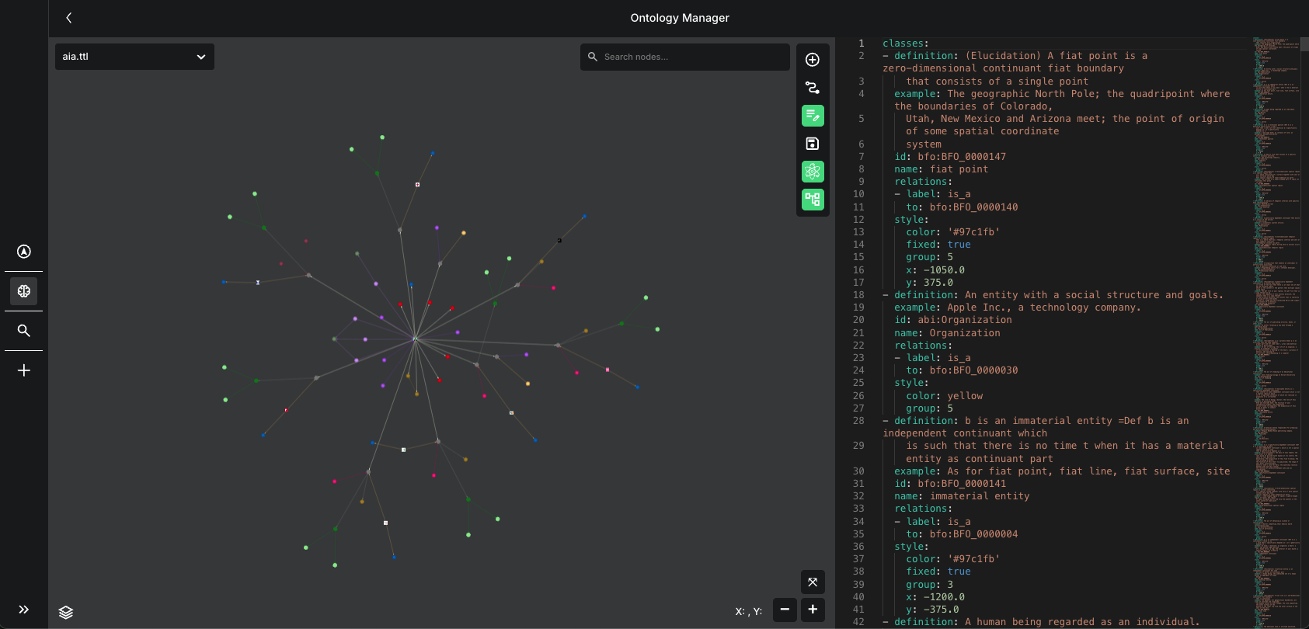Click the fit graph to view icon

point(813,582)
